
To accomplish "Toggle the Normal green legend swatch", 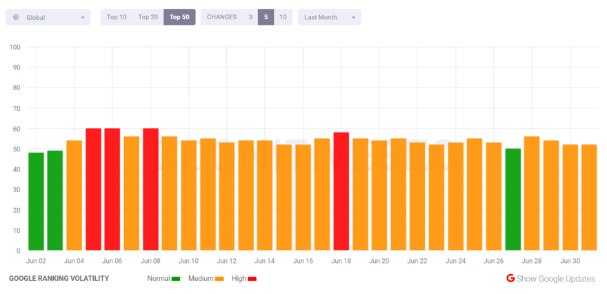I will point(176,279).
